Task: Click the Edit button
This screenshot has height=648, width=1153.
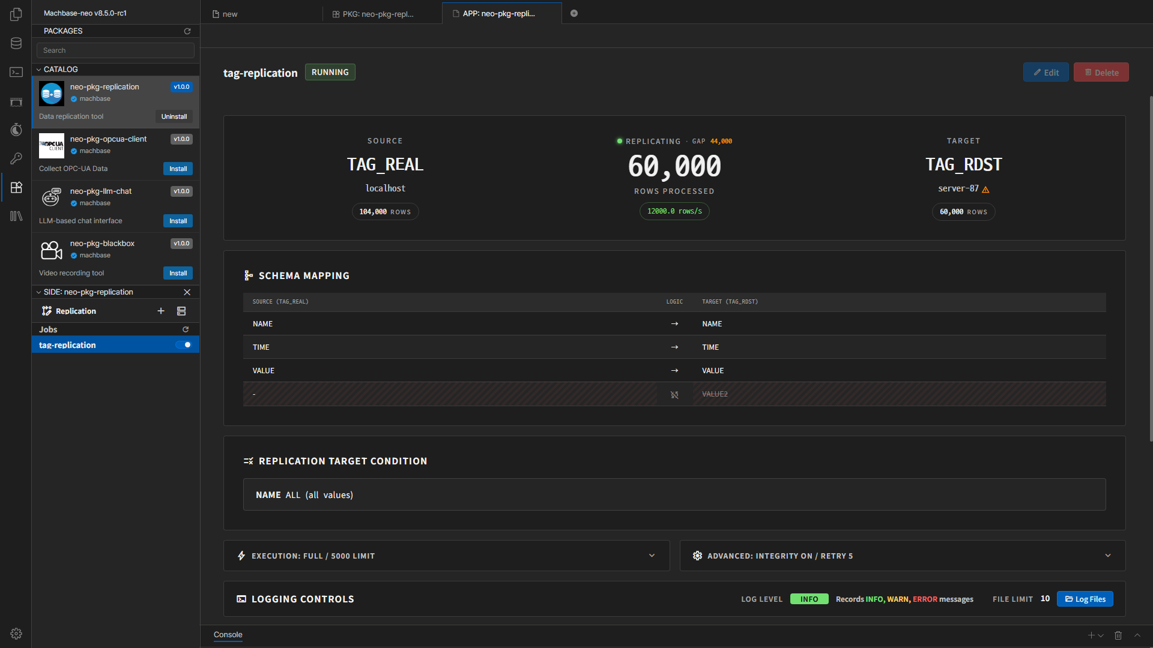Action: pyautogui.click(x=1046, y=72)
